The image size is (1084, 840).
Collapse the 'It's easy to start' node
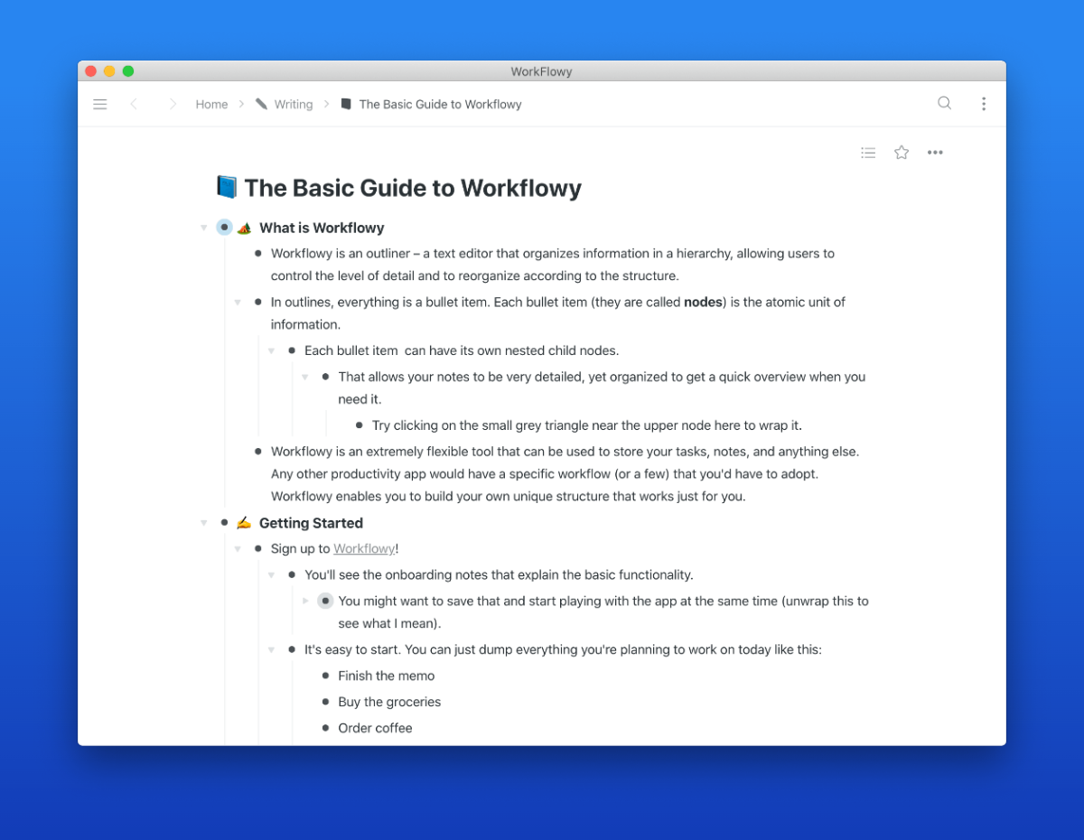coord(271,649)
